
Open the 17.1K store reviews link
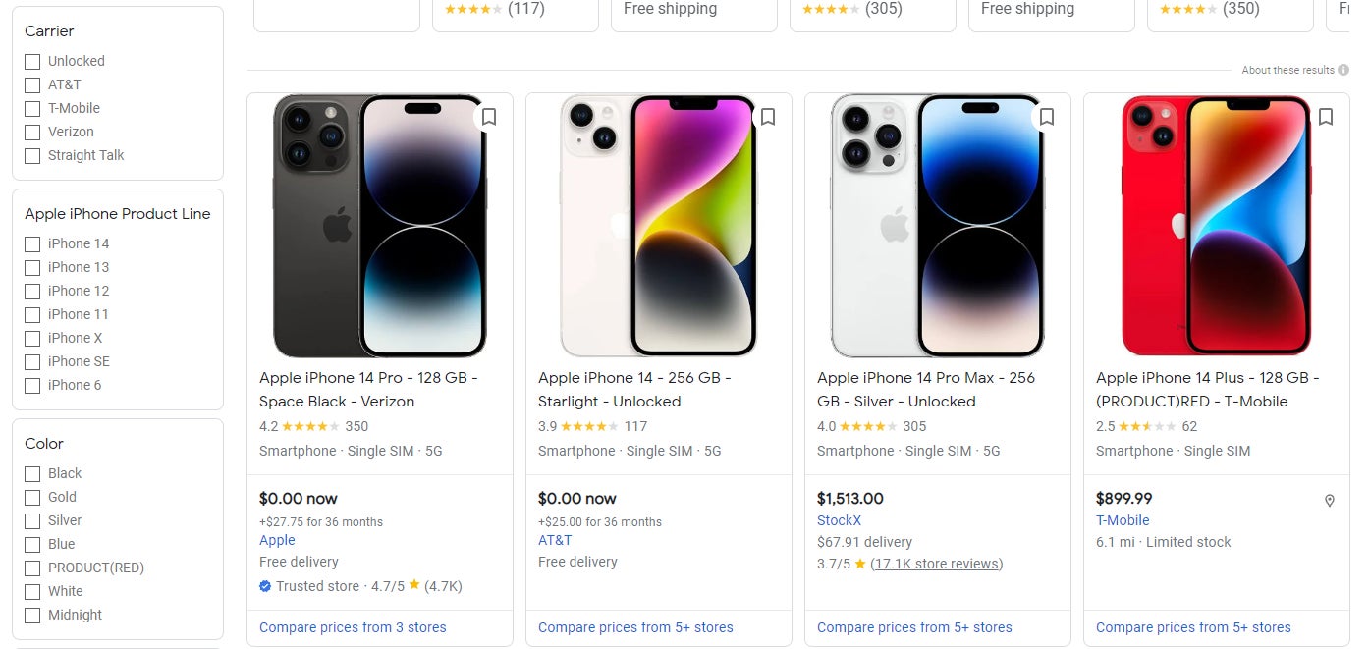coord(936,564)
